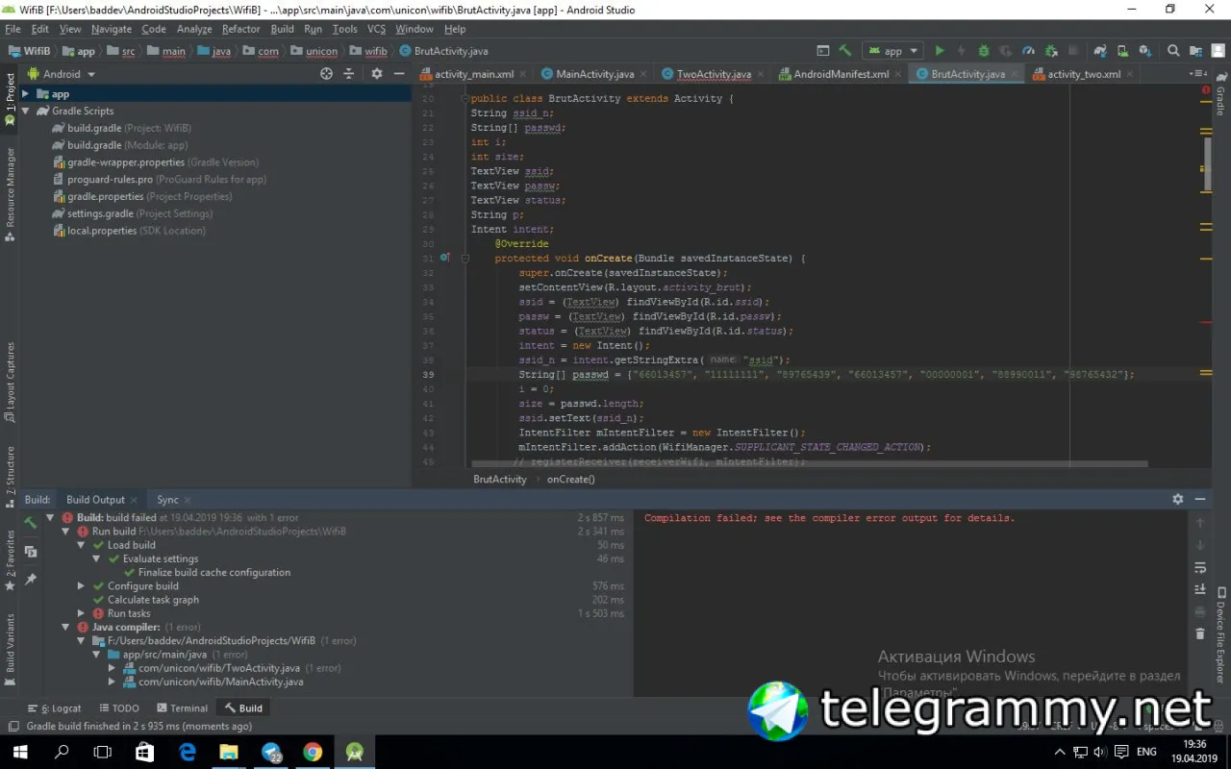The image size is (1231, 769).
Task: Open SDK Manager icon in toolbar
Action: point(1144,51)
